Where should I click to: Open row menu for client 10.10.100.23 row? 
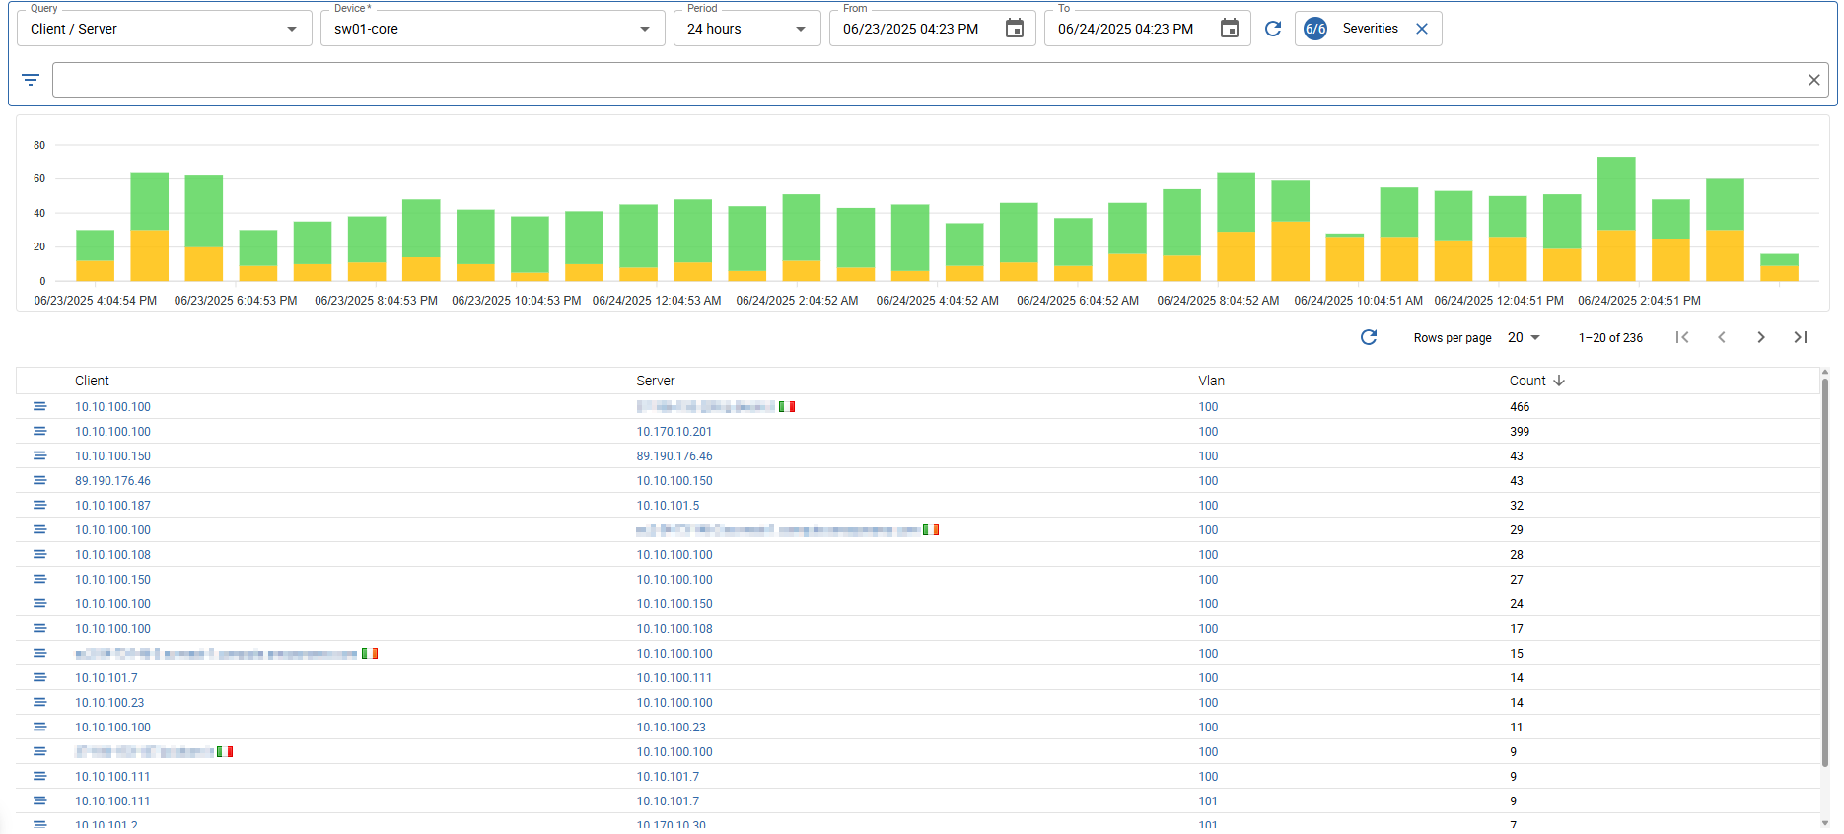coord(39,702)
